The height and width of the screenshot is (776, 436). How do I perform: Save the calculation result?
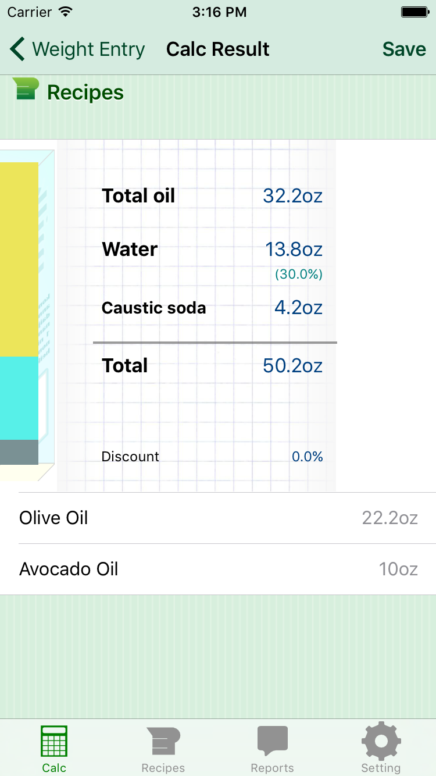pos(404,49)
